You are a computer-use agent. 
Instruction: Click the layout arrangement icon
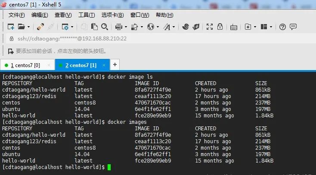[x=264, y=27]
